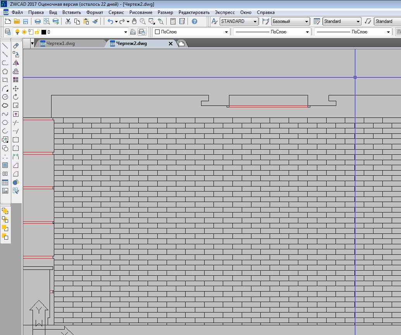
Task: Close the Чертеж2.dwg tab
Action: 170,44
